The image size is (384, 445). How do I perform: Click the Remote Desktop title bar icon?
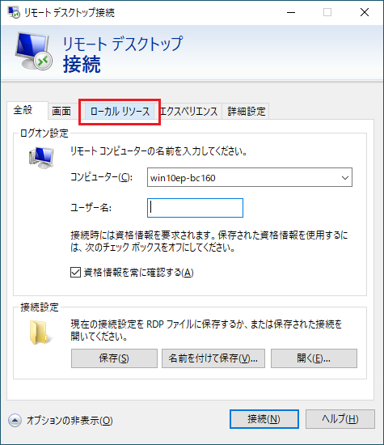(x=14, y=12)
